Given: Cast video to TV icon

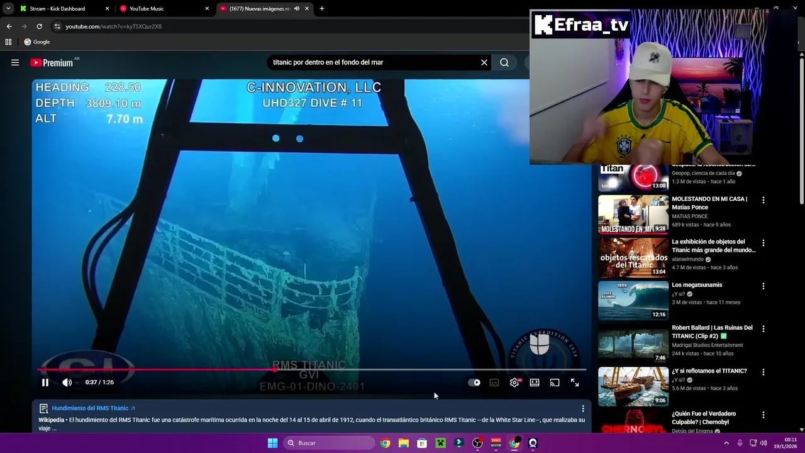Looking at the screenshot, I should pos(555,383).
